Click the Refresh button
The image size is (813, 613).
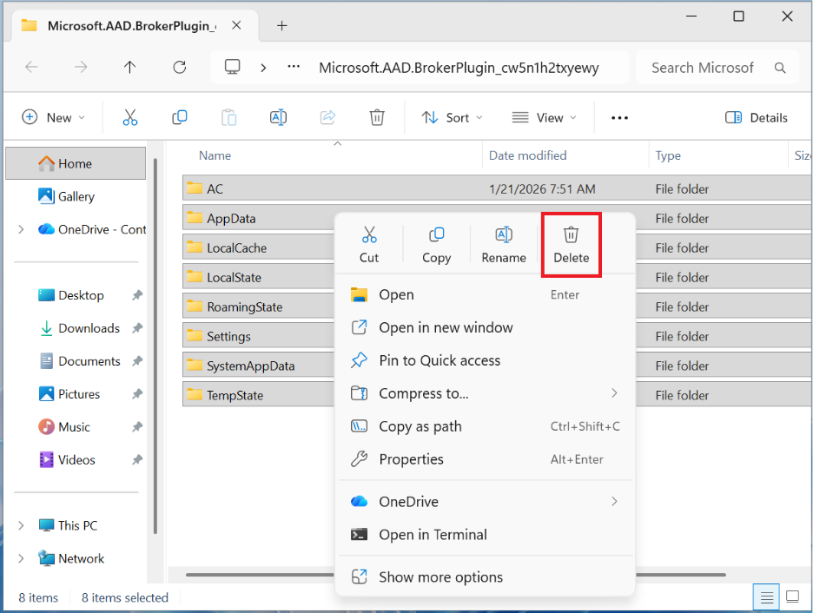(180, 68)
